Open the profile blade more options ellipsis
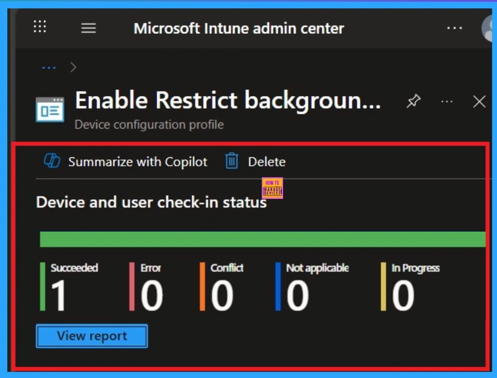Viewport: 497px width, 378px height. coord(447,102)
